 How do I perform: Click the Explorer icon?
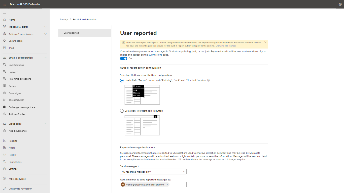tap(5, 72)
